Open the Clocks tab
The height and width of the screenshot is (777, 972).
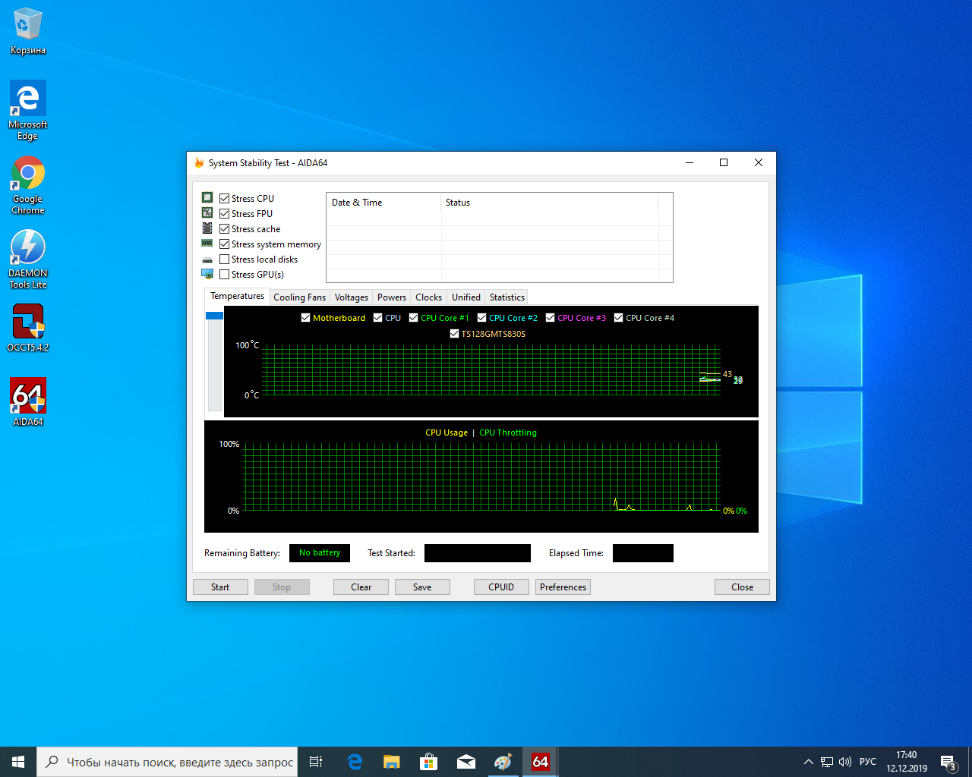click(428, 297)
